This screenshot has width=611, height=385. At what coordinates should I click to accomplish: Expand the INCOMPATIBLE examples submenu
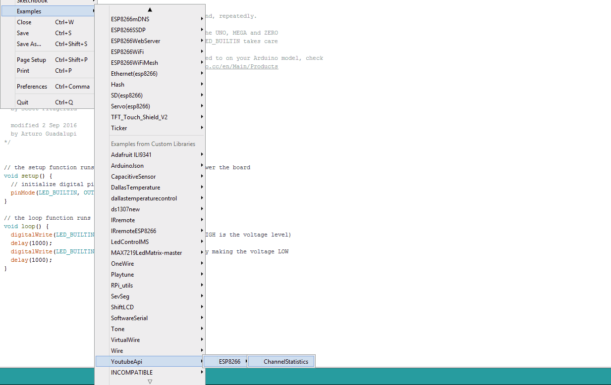132,373
